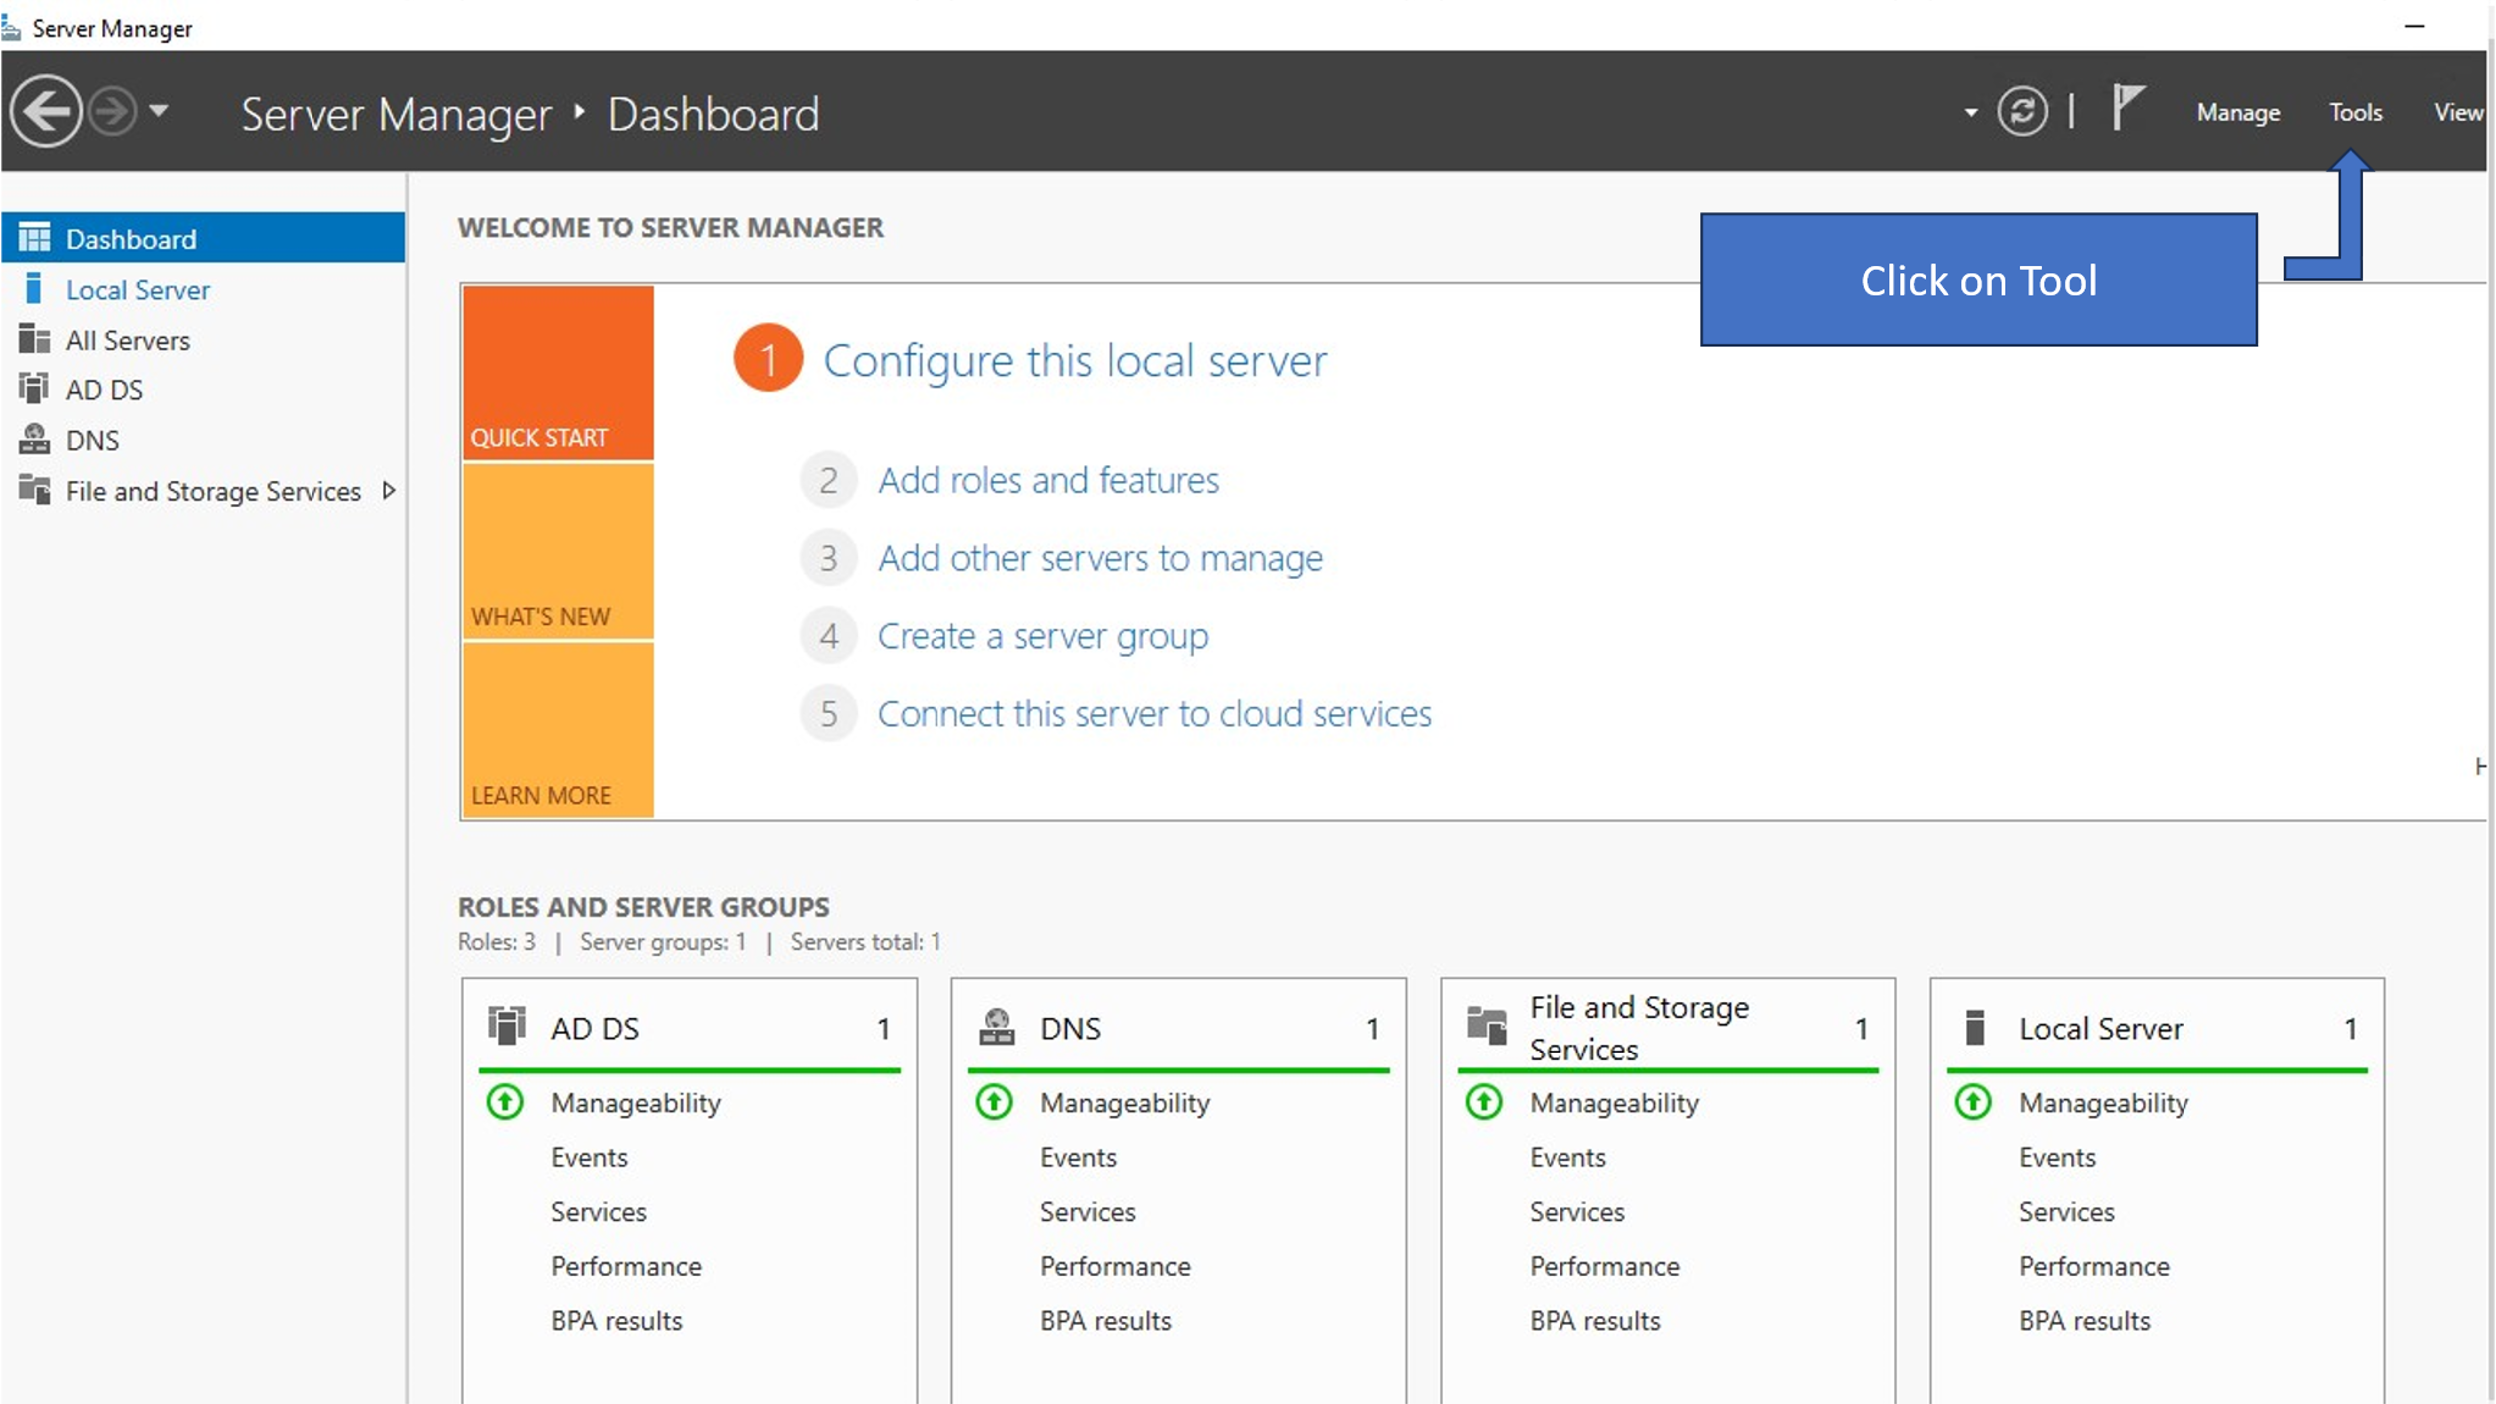Open DNS Services
Viewport: 2496px width, 1404px height.
click(x=1088, y=1212)
